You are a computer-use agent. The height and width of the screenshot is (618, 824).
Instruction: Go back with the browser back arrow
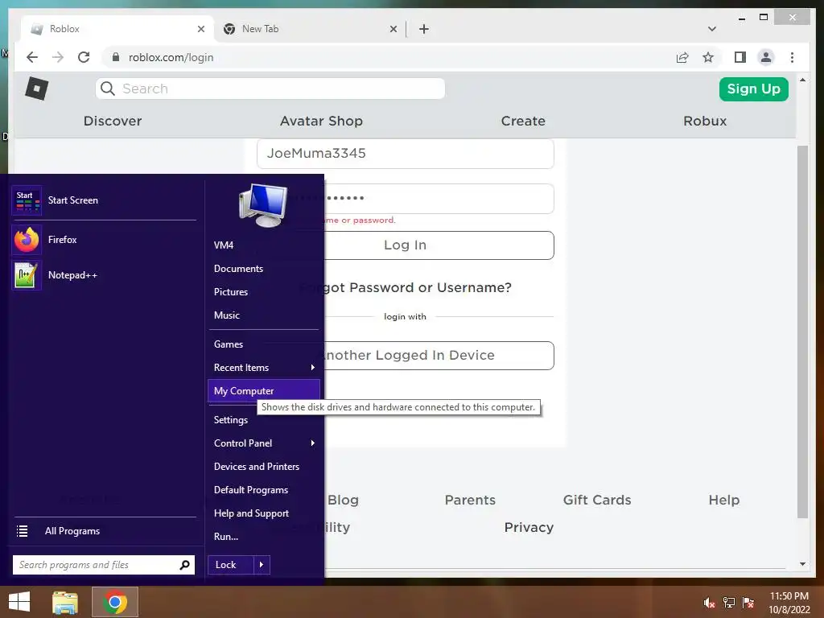tap(32, 57)
